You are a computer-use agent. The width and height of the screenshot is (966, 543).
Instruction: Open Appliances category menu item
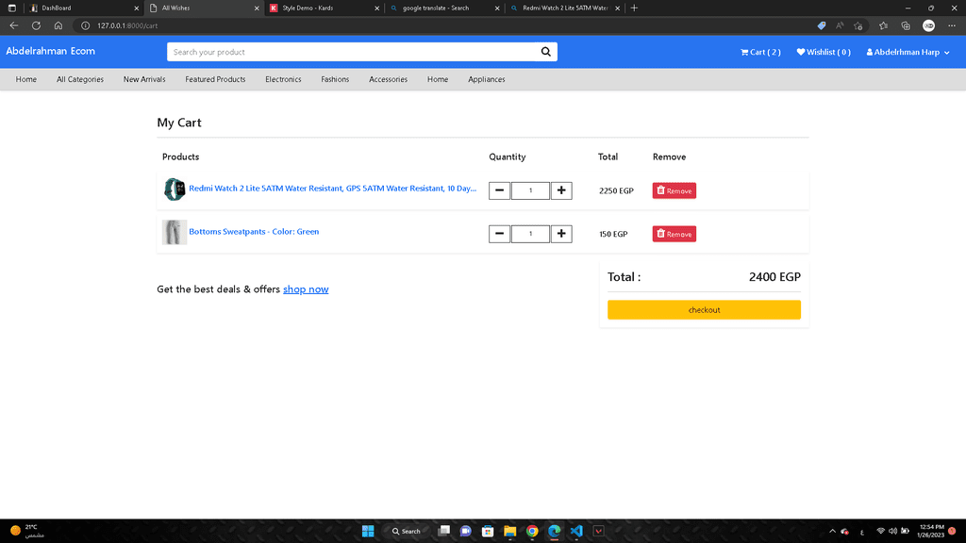[487, 79]
